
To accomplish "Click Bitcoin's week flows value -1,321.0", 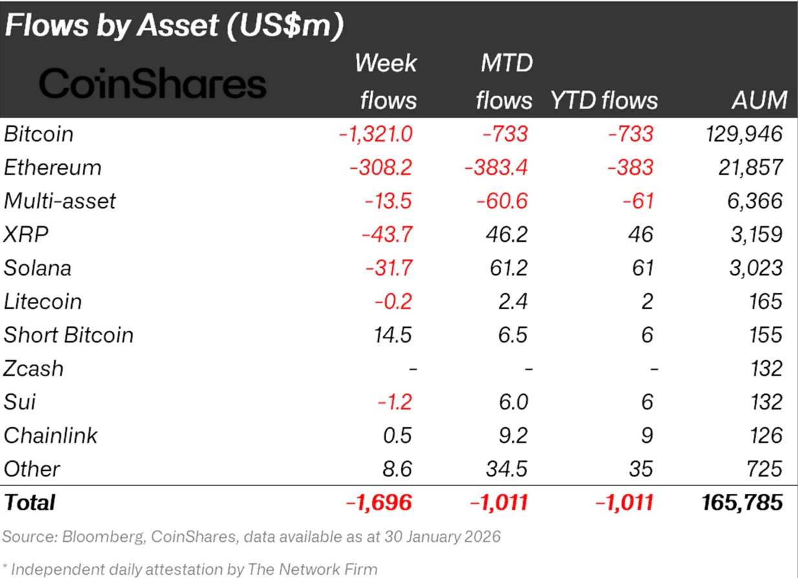I will 376,134.
